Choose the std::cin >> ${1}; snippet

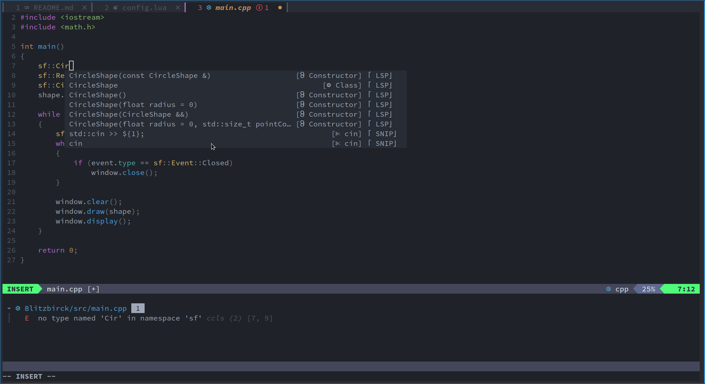coord(235,134)
